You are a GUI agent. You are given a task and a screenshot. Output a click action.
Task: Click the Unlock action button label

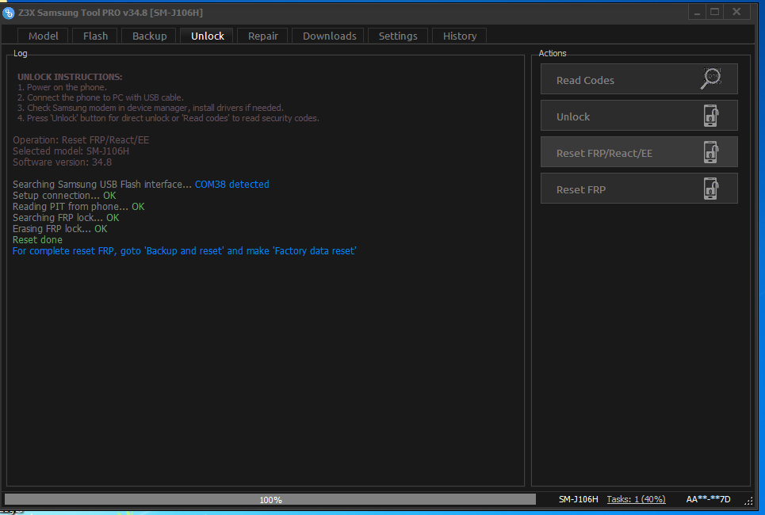573,117
